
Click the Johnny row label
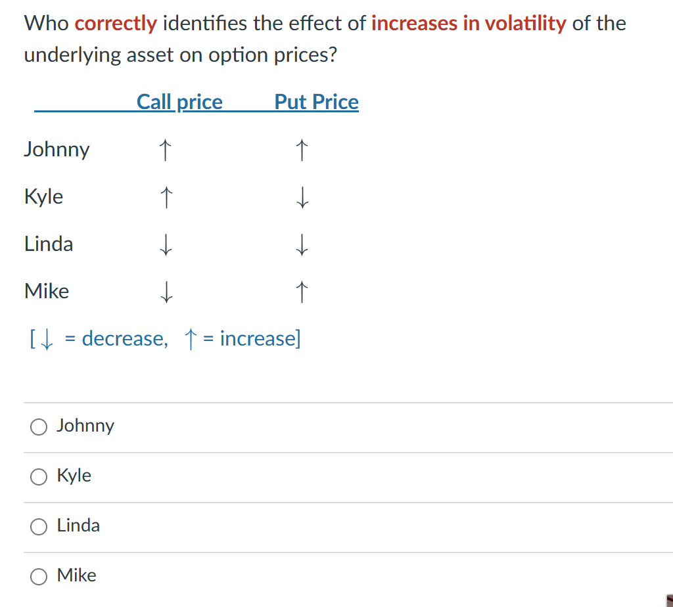[x=57, y=150]
